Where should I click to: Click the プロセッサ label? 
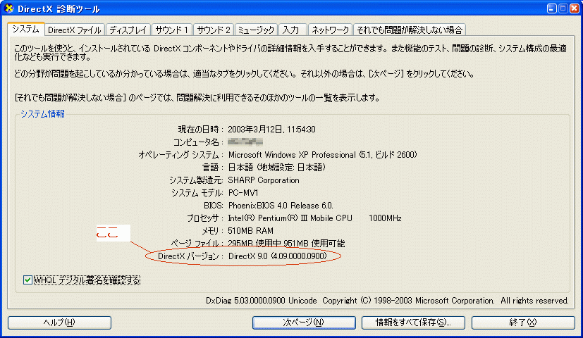click(x=205, y=218)
